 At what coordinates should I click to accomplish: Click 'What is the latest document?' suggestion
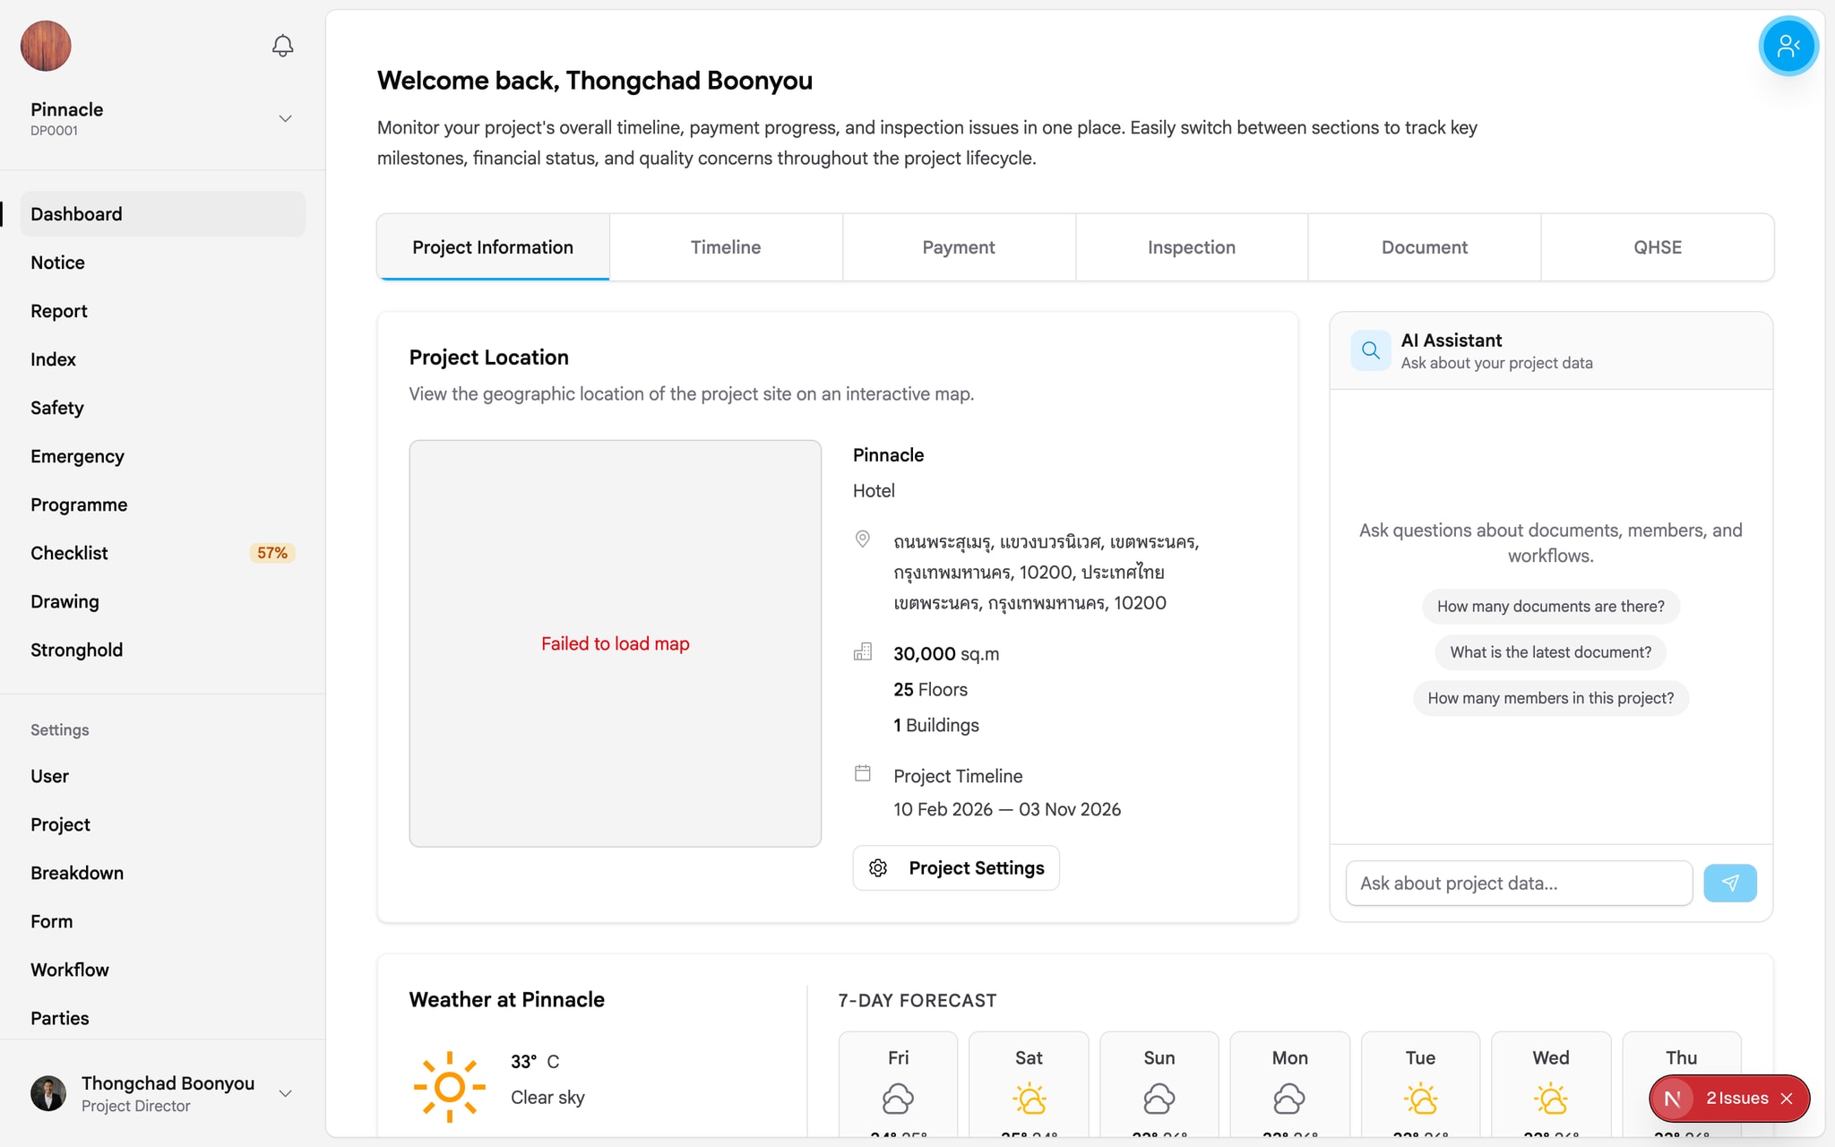click(x=1550, y=652)
